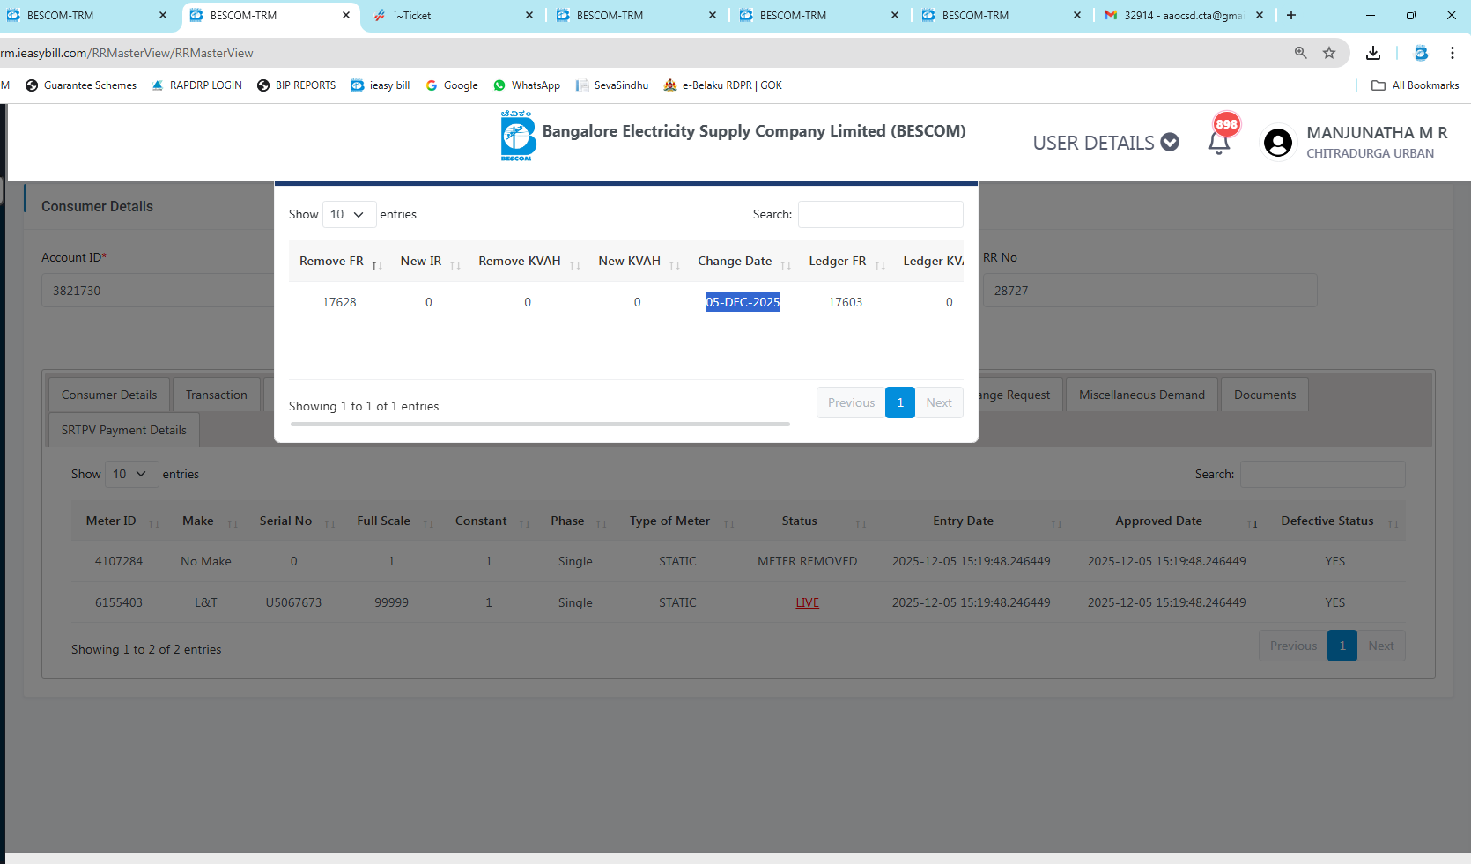Bookmark this page with the star icon
1471x864 pixels.
coord(1329,53)
